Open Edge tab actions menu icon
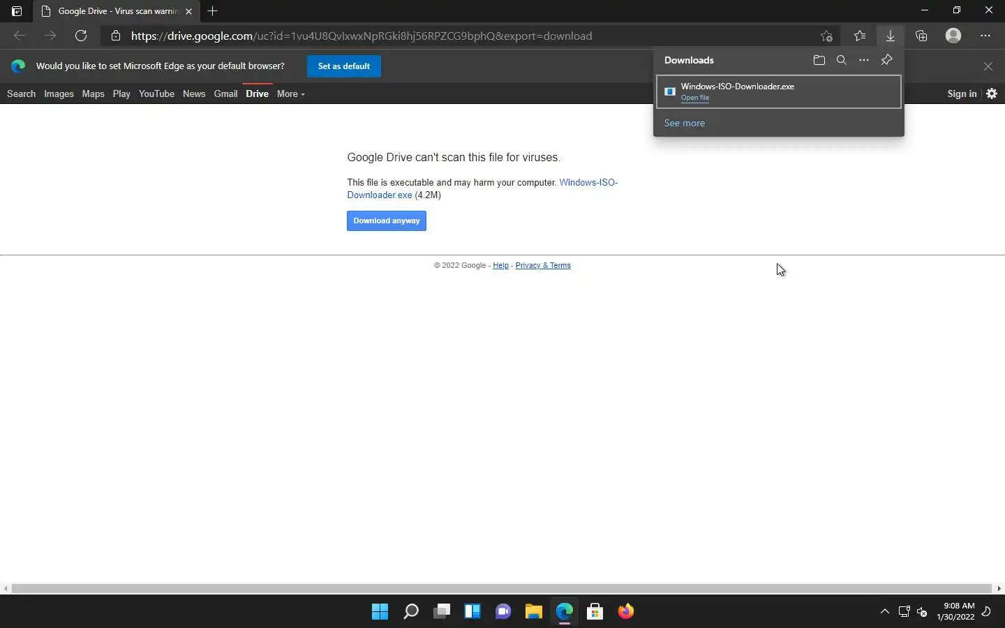This screenshot has width=1005, height=628. point(17,11)
